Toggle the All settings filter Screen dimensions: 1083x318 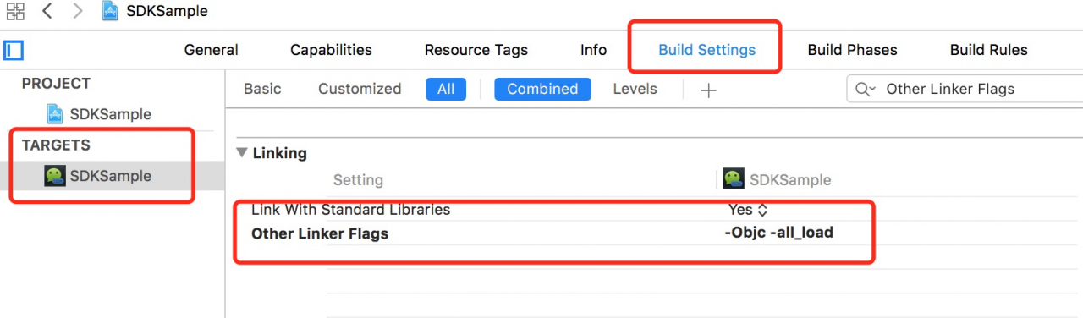click(x=446, y=89)
